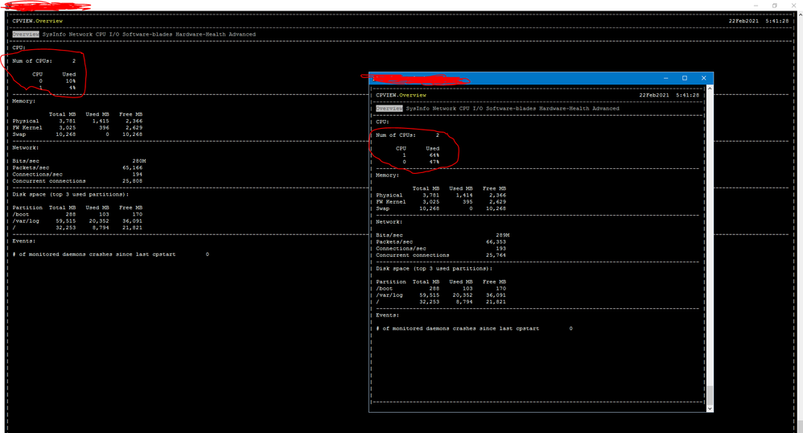Open Software-blades tab in front window

click(x=510, y=108)
